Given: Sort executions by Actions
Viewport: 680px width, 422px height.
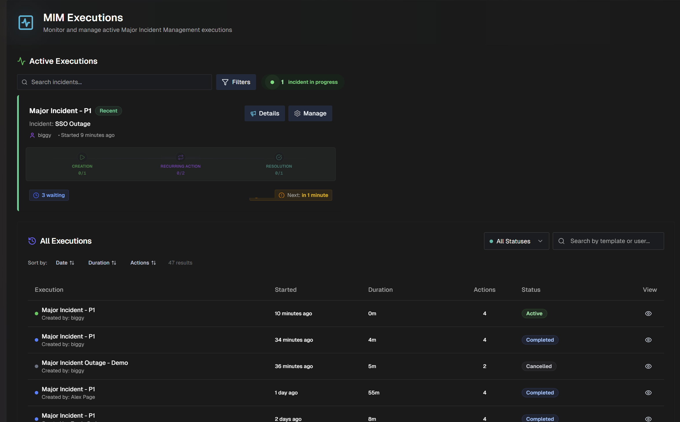Looking at the screenshot, I should pos(143,262).
